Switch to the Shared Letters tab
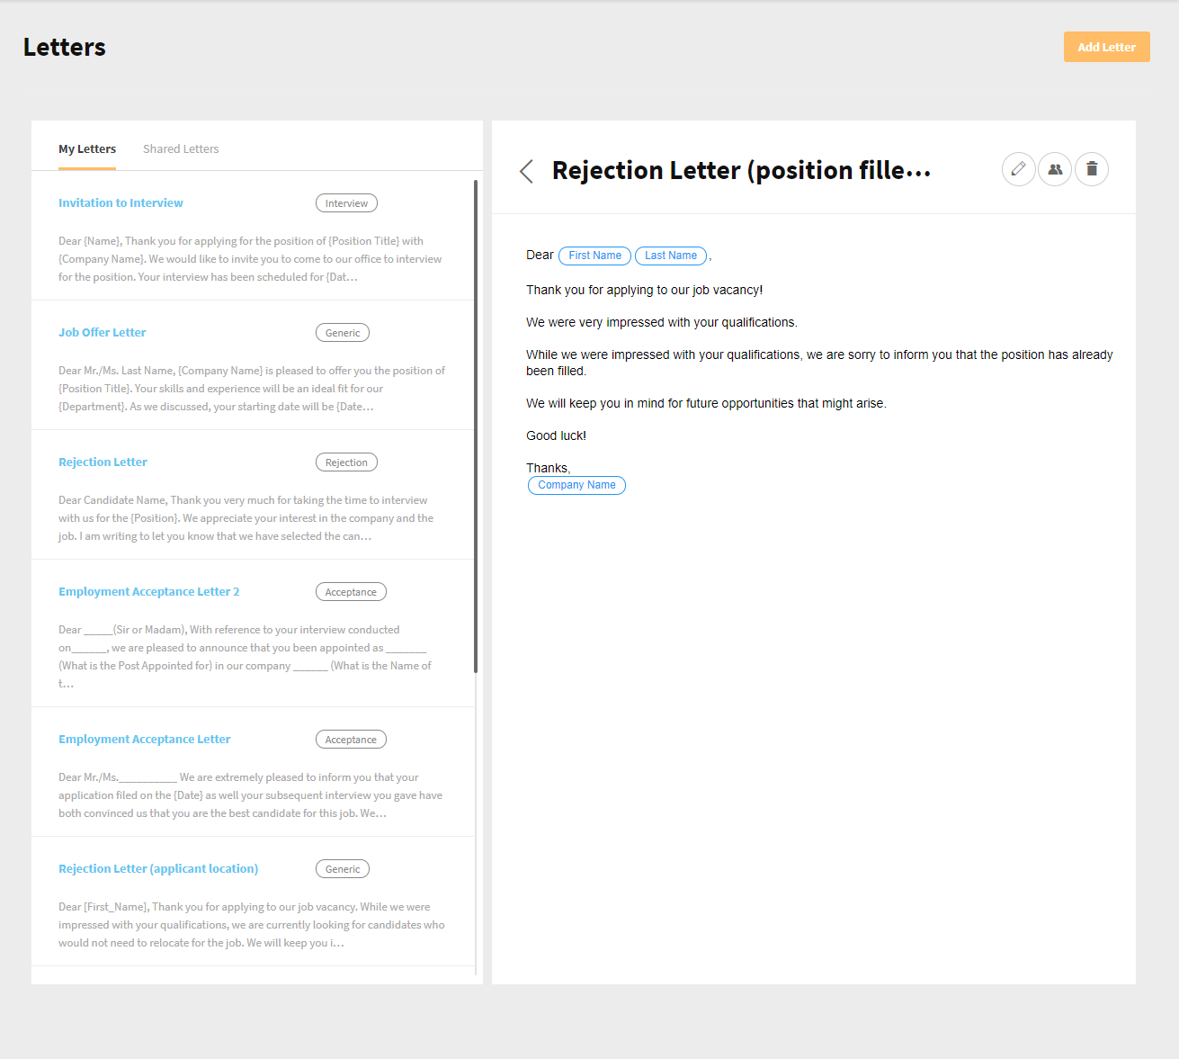The width and height of the screenshot is (1179, 1059). click(x=181, y=148)
